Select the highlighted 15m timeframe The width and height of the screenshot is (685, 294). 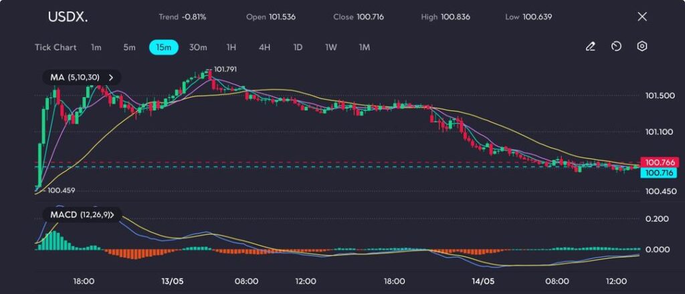(x=163, y=47)
